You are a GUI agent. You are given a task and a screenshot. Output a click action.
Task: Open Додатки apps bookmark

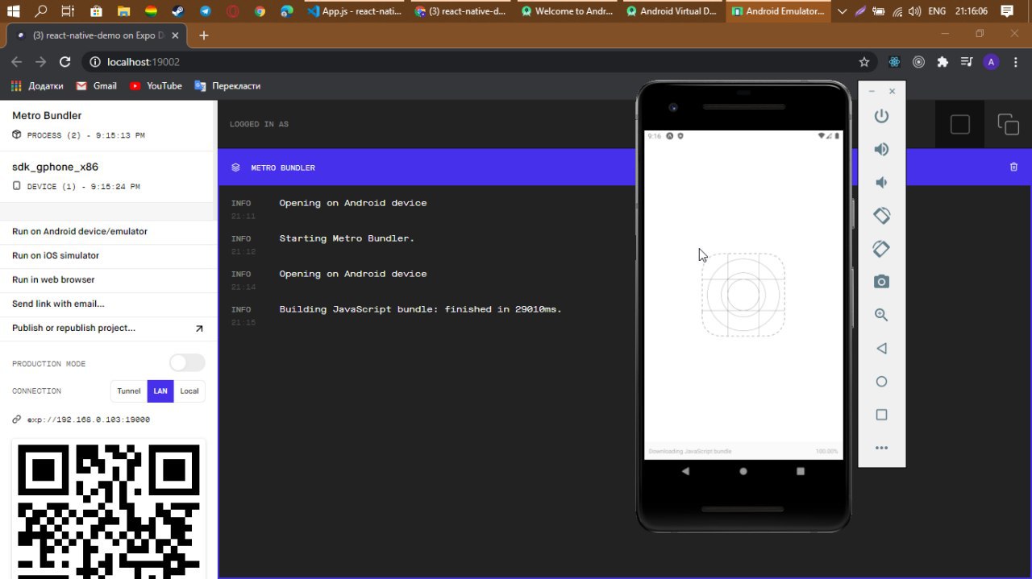point(37,85)
